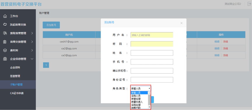Click the logout icon at top right
Viewport: 252px width, 110px height.
[250, 4]
